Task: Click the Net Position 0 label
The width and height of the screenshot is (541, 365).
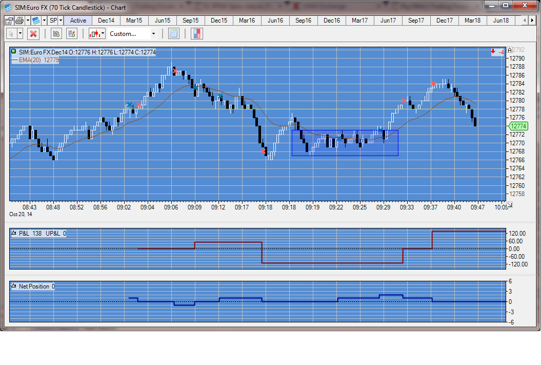Action: coord(36,286)
